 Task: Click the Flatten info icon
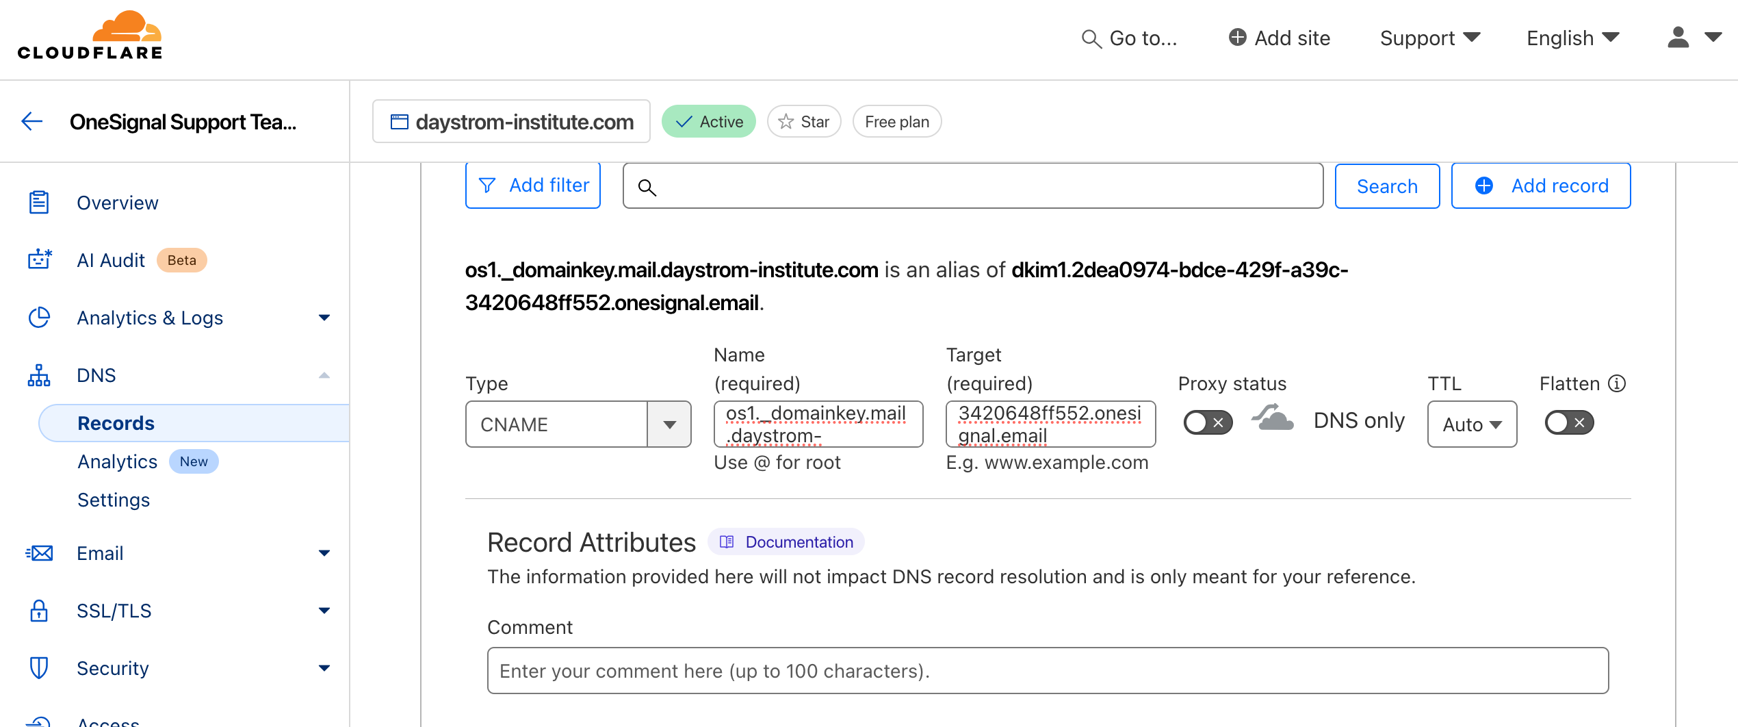(x=1617, y=383)
